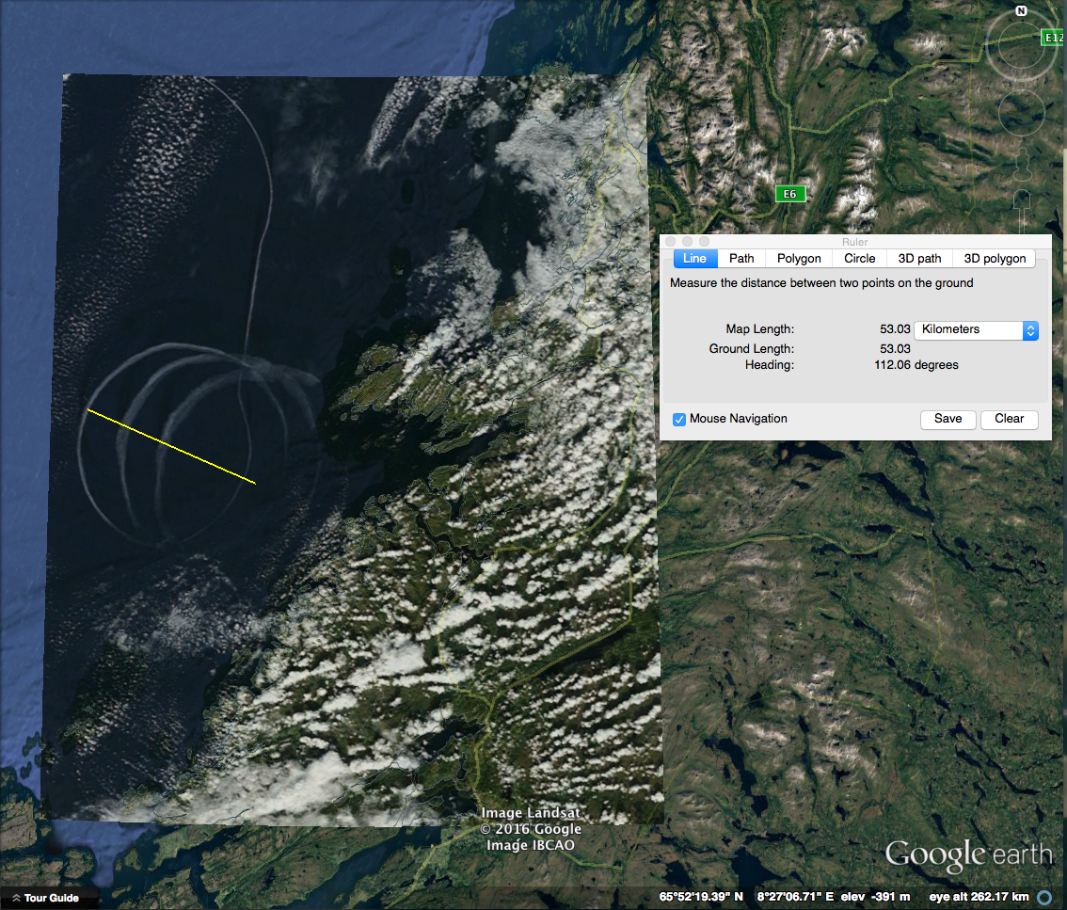Click the North compass indicator
This screenshot has height=910, width=1067.
[x=1021, y=11]
